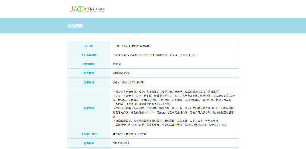306x149 pixels.
Task: Select the 事業内容 row label
Action: (89, 108)
